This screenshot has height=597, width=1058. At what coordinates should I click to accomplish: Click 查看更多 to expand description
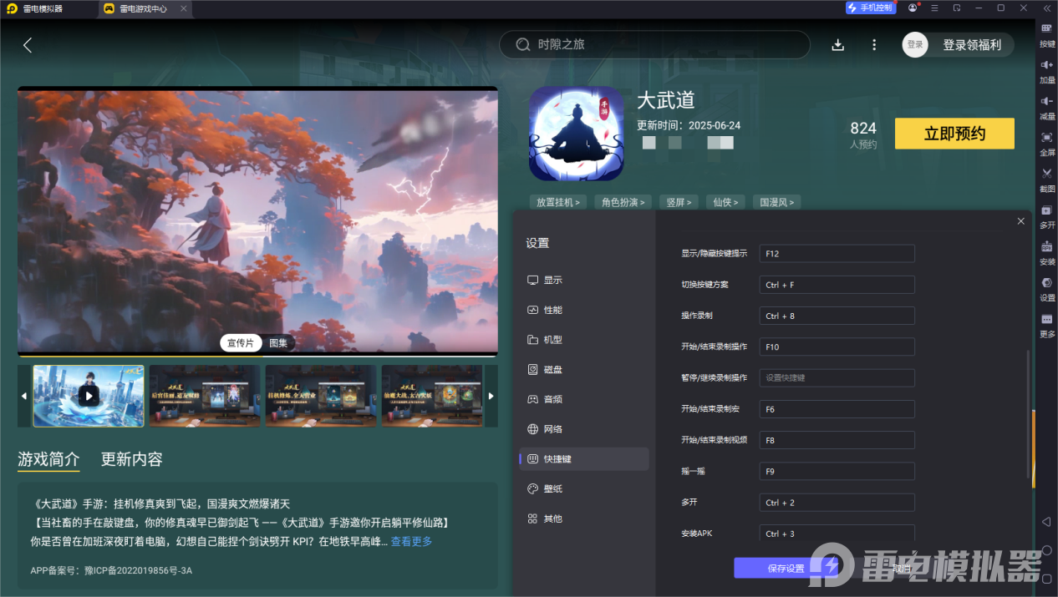coord(411,541)
